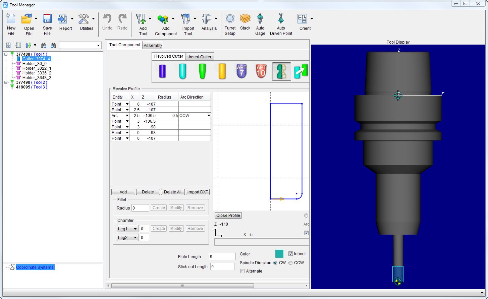488x299 pixels.
Task: Select the APT 7 cutter type
Action: pyautogui.click(x=241, y=71)
